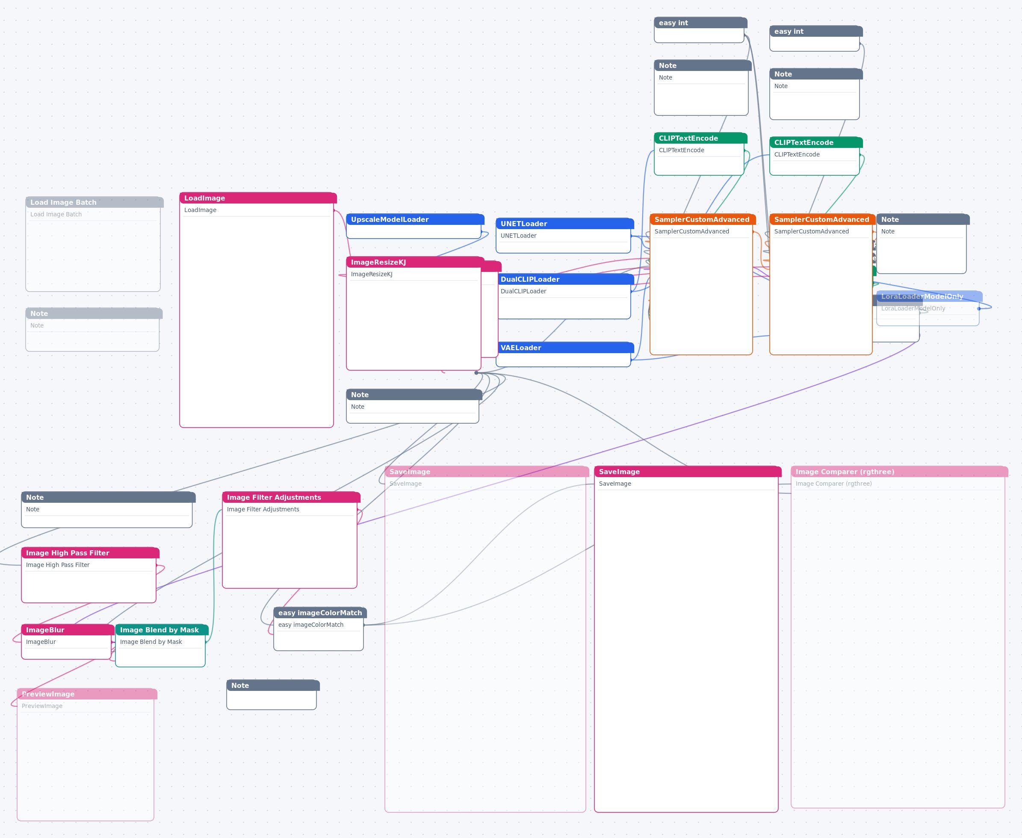The width and height of the screenshot is (1022, 838).
Task: Click the gray reroute dot below ImageResizeKJ
Action: 476,373
